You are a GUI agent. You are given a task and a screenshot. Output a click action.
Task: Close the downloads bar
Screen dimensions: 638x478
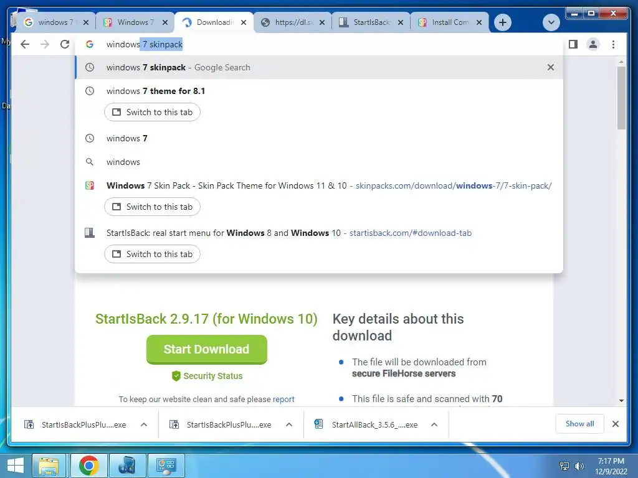point(616,424)
